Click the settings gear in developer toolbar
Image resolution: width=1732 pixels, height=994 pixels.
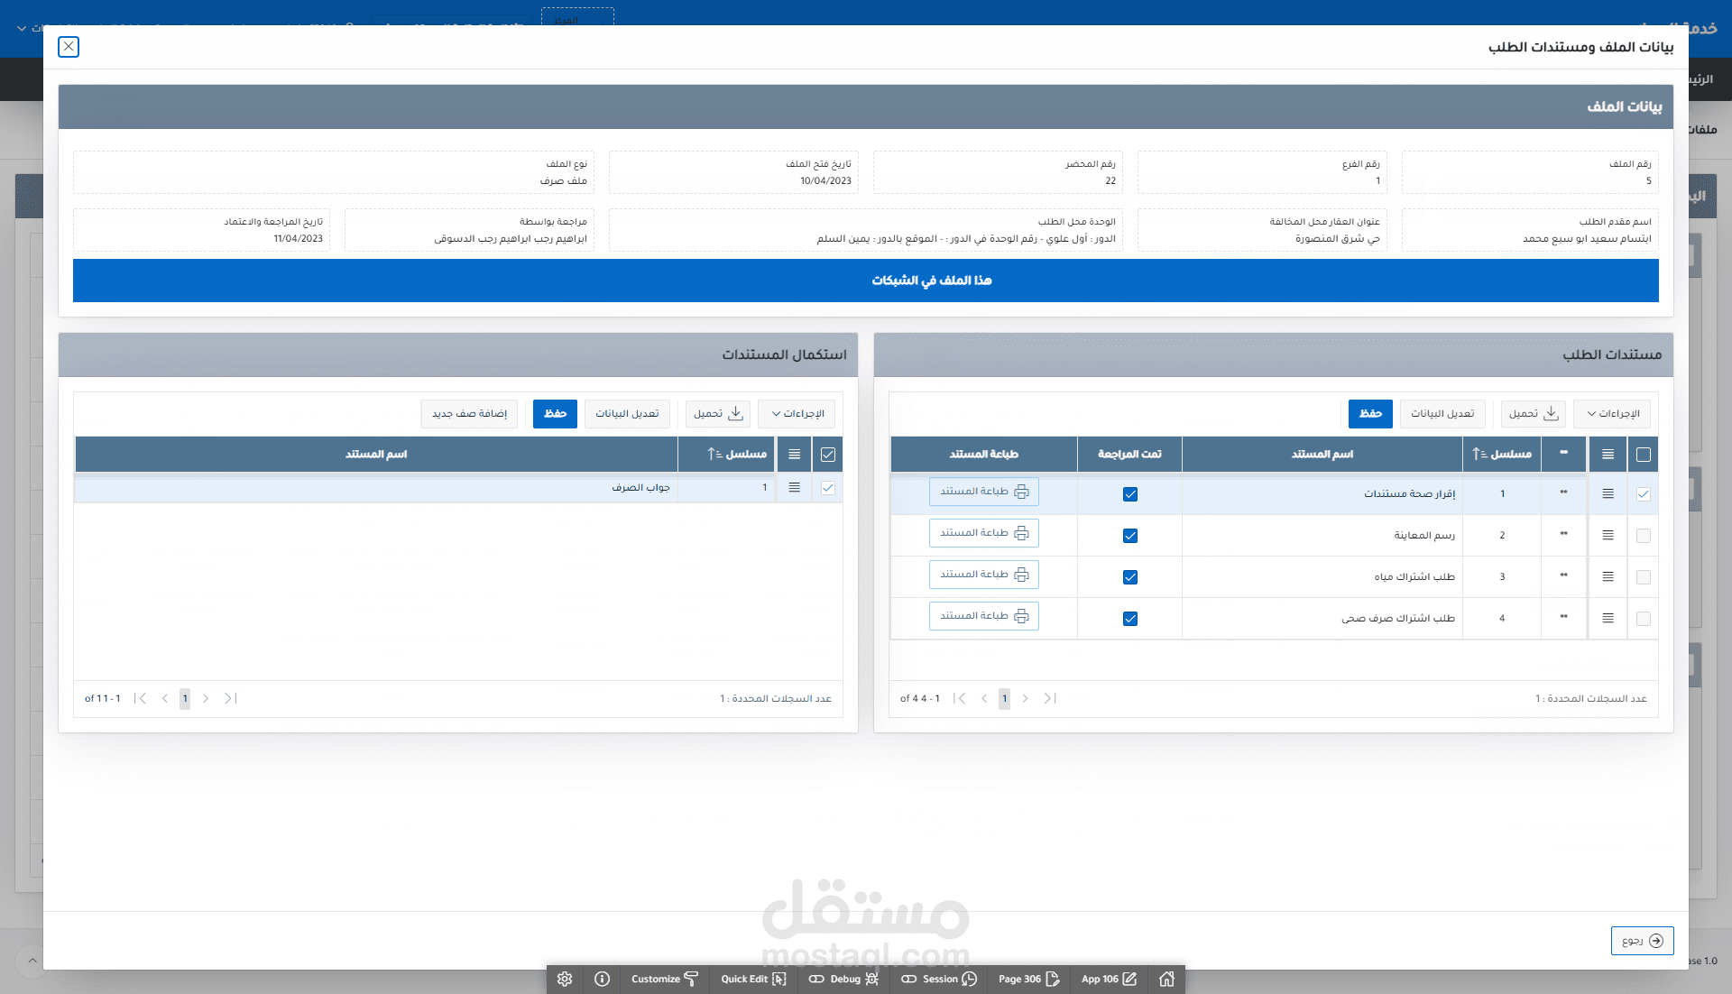pos(565,979)
